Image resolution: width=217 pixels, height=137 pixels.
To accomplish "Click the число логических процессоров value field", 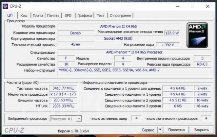I will coord(206,118).
